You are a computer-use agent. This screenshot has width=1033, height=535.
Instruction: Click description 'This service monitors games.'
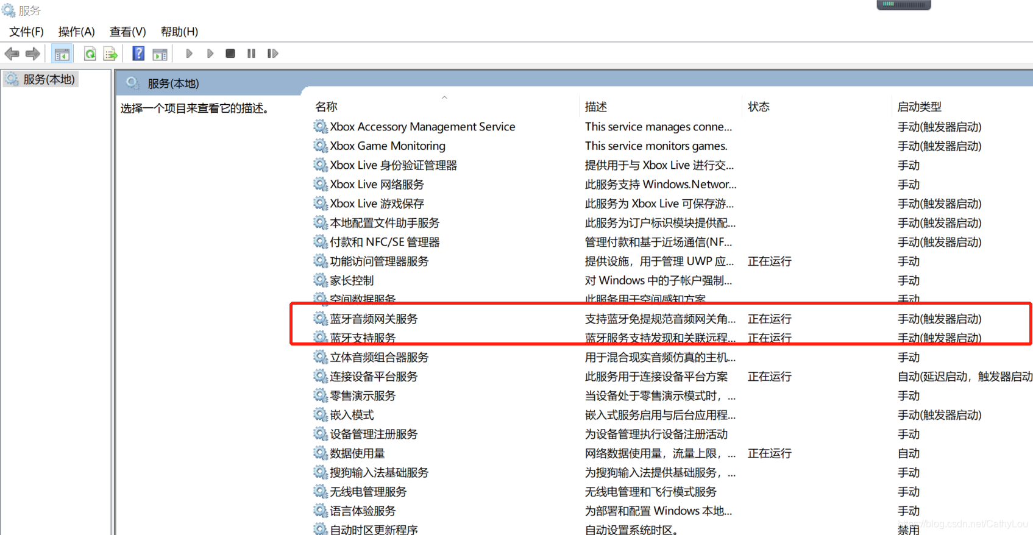(x=656, y=146)
